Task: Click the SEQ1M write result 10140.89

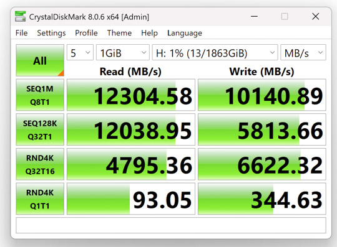Action: pos(261,95)
